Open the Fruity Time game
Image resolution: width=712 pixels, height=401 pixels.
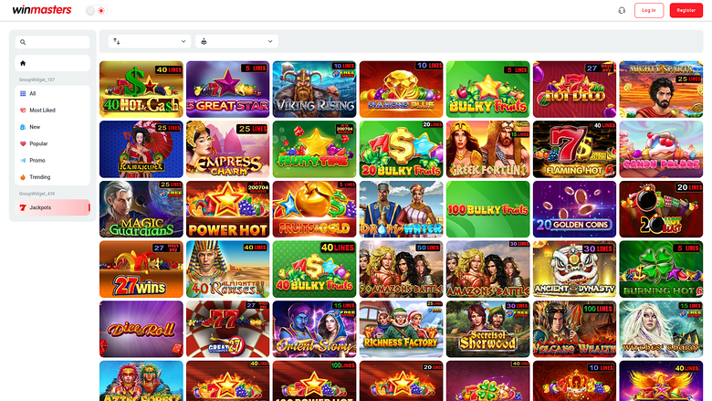[x=314, y=150]
